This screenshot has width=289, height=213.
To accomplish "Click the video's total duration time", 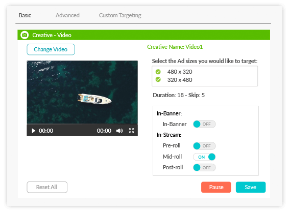I will pyautogui.click(x=104, y=131).
